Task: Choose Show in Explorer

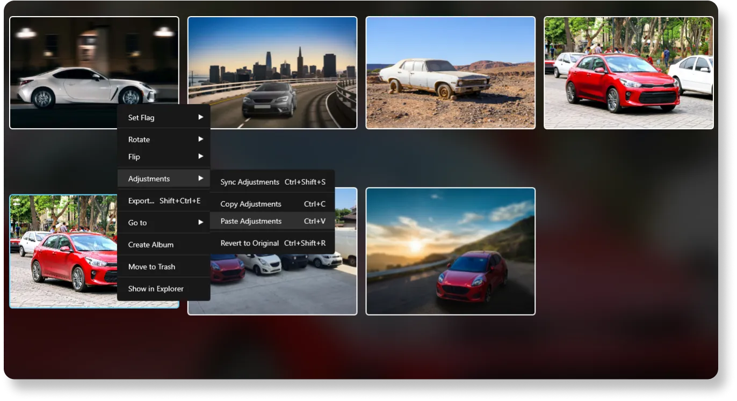Action: click(164, 289)
